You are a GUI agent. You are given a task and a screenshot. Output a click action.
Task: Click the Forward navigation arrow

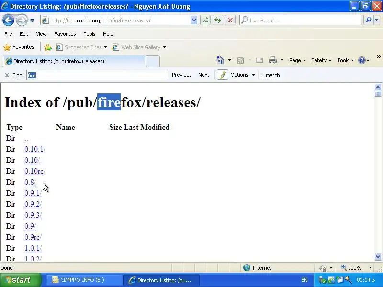[x=22, y=20]
